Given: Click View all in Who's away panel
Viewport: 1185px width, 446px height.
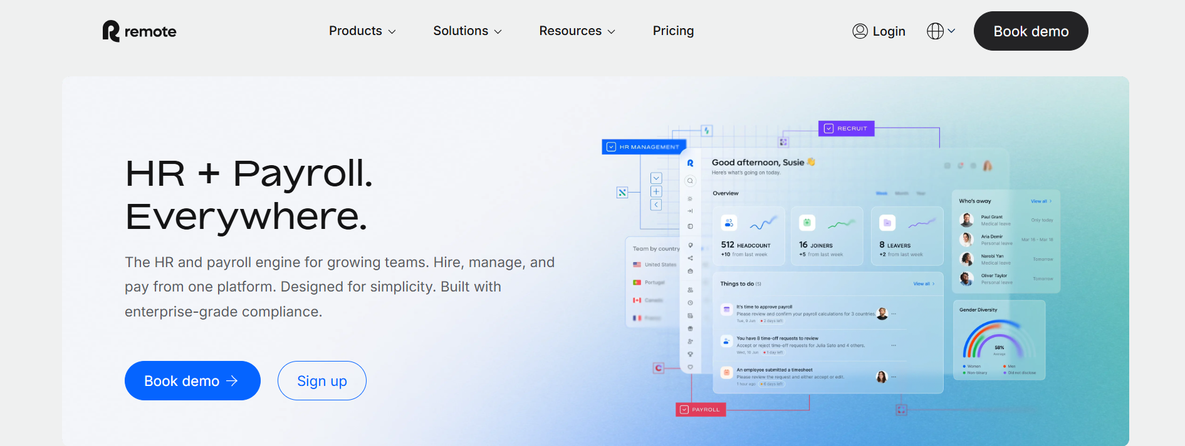Looking at the screenshot, I should click(x=1041, y=201).
